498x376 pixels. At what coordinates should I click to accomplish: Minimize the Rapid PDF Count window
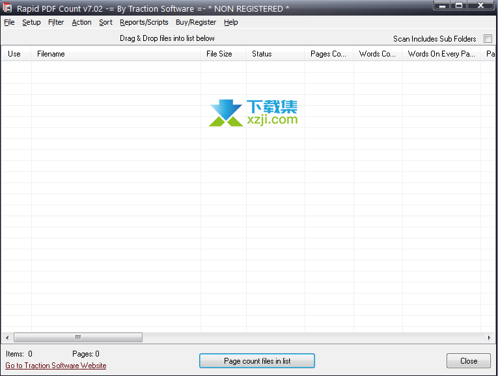click(x=442, y=5)
